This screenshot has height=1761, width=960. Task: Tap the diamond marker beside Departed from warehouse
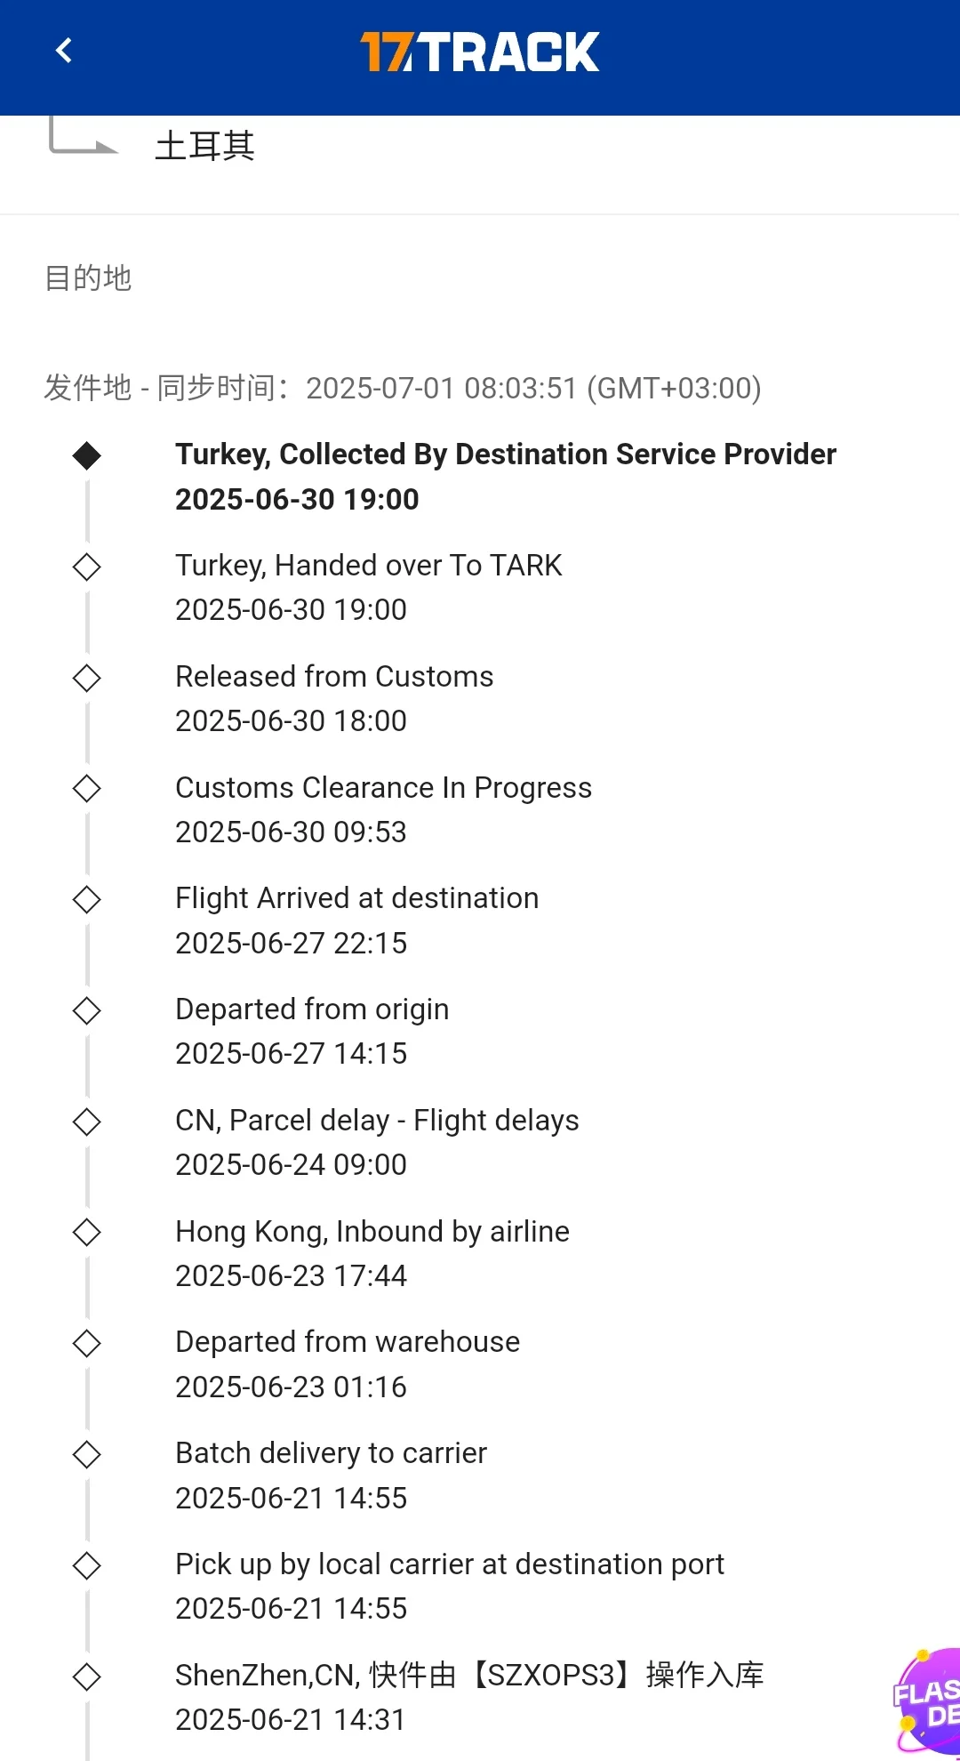(87, 1343)
